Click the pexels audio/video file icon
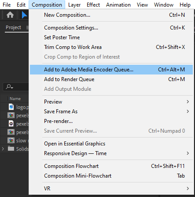Image resolution: width=195 pixels, height=197 pixels. [11, 124]
